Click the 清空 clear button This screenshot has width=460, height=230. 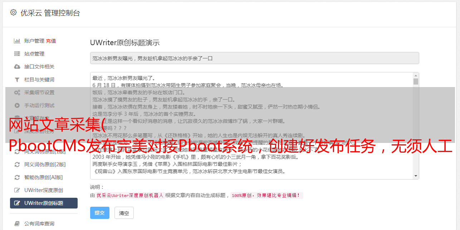[124, 213]
